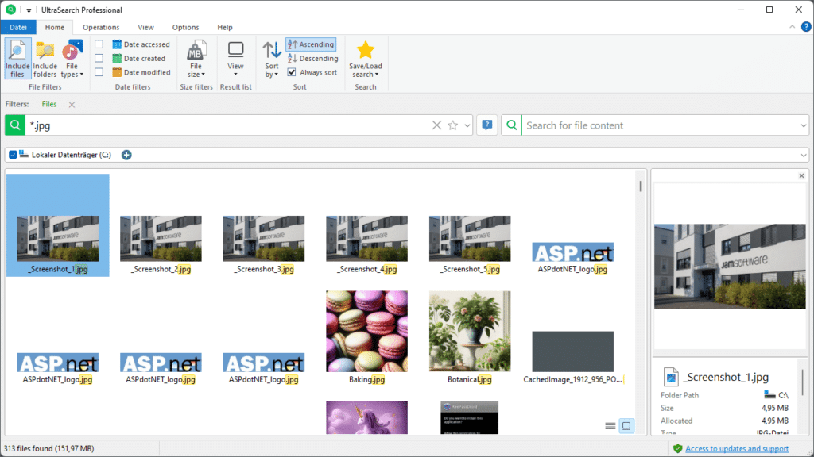Open the quick access toolbar dropdown

point(29,10)
